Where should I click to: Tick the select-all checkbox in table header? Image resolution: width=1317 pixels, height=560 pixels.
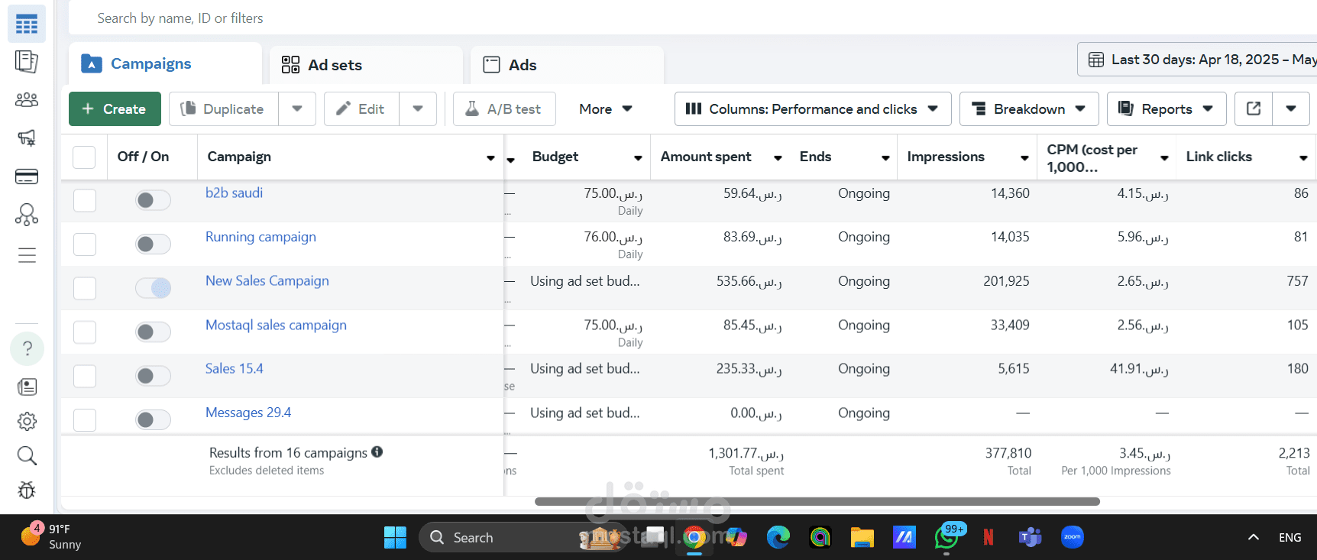click(84, 157)
